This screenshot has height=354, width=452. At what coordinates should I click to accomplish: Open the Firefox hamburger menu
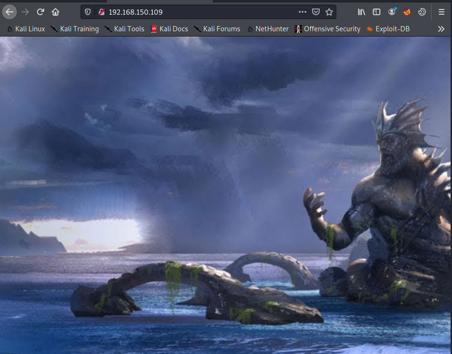pyautogui.click(x=441, y=12)
